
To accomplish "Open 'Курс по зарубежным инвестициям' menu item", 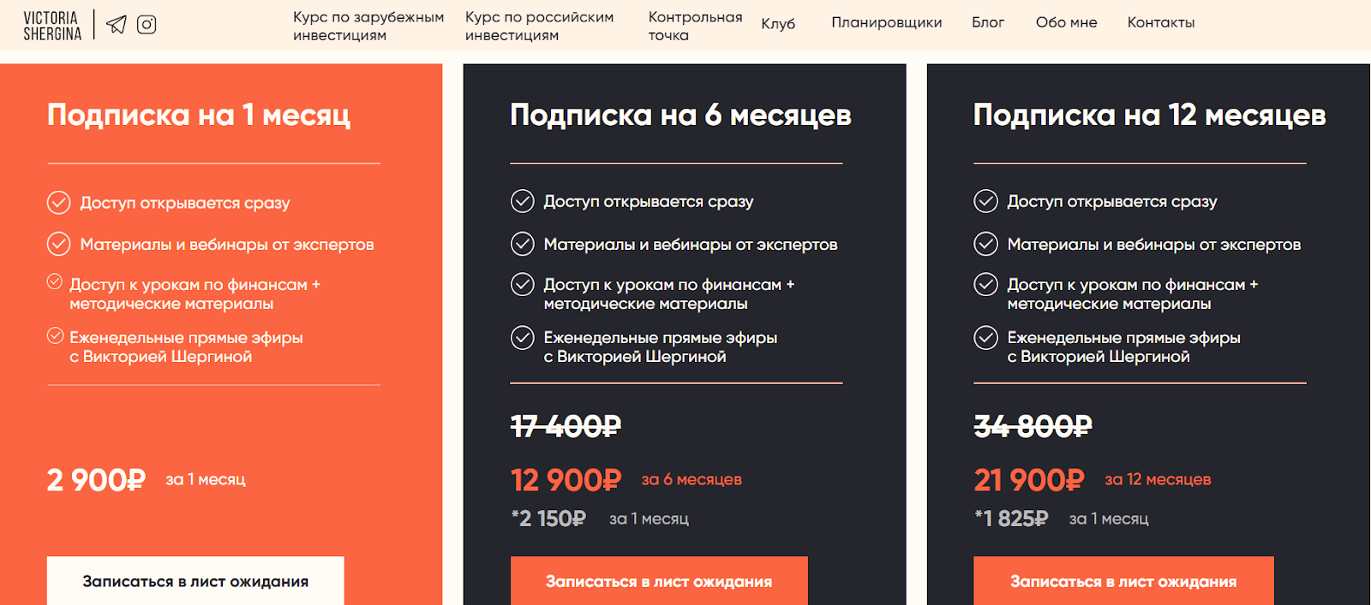I will pyautogui.click(x=368, y=26).
